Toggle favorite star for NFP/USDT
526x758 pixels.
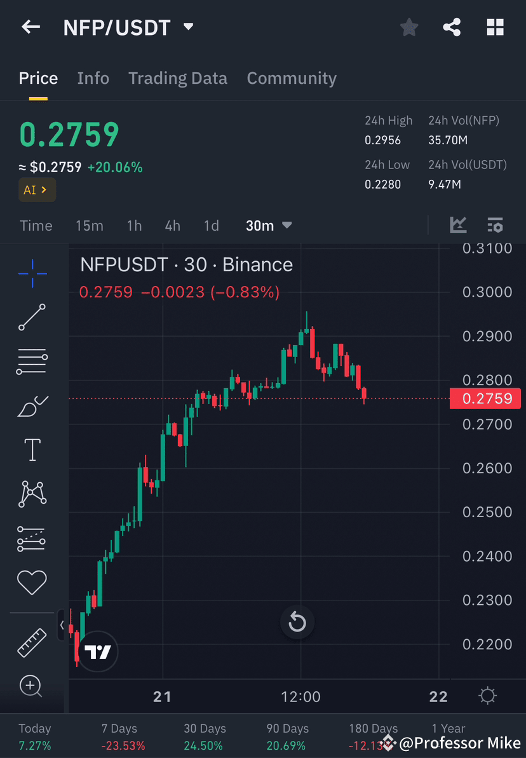(409, 27)
